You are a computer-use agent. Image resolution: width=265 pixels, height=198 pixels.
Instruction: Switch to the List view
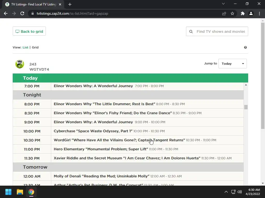[25, 47]
